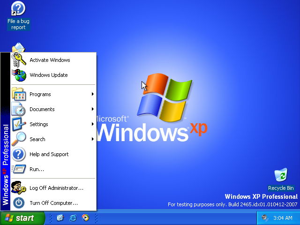Viewport: 300px width, 225px height.
Task: Click the File a bug report label
Action: 18,24
